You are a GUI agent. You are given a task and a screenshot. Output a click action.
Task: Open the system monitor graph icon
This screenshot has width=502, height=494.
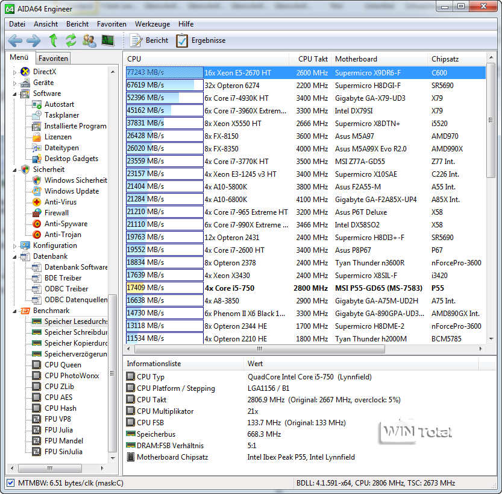click(x=108, y=40)
